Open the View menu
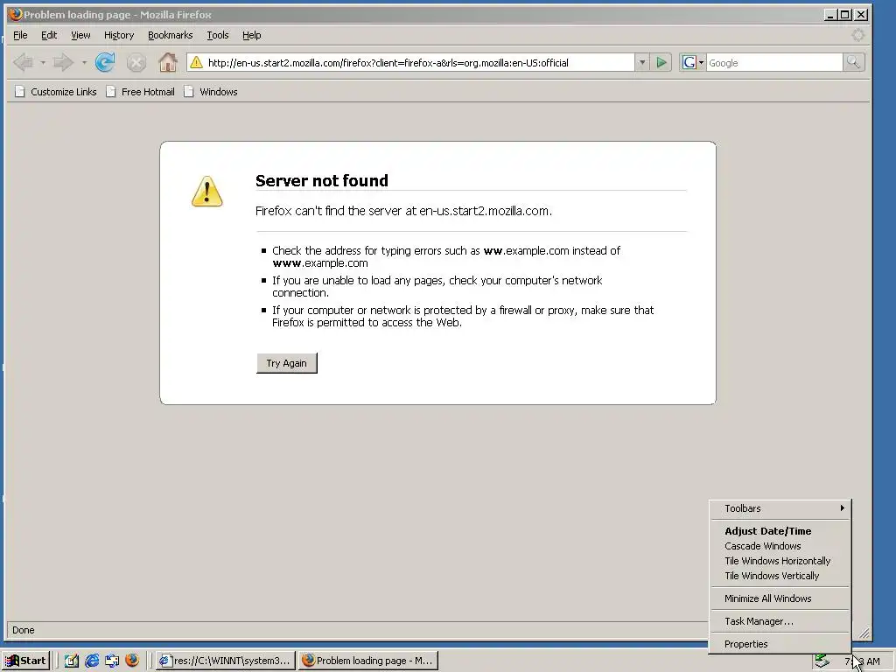The image size is (896, 672). click(x=80, y=35)
